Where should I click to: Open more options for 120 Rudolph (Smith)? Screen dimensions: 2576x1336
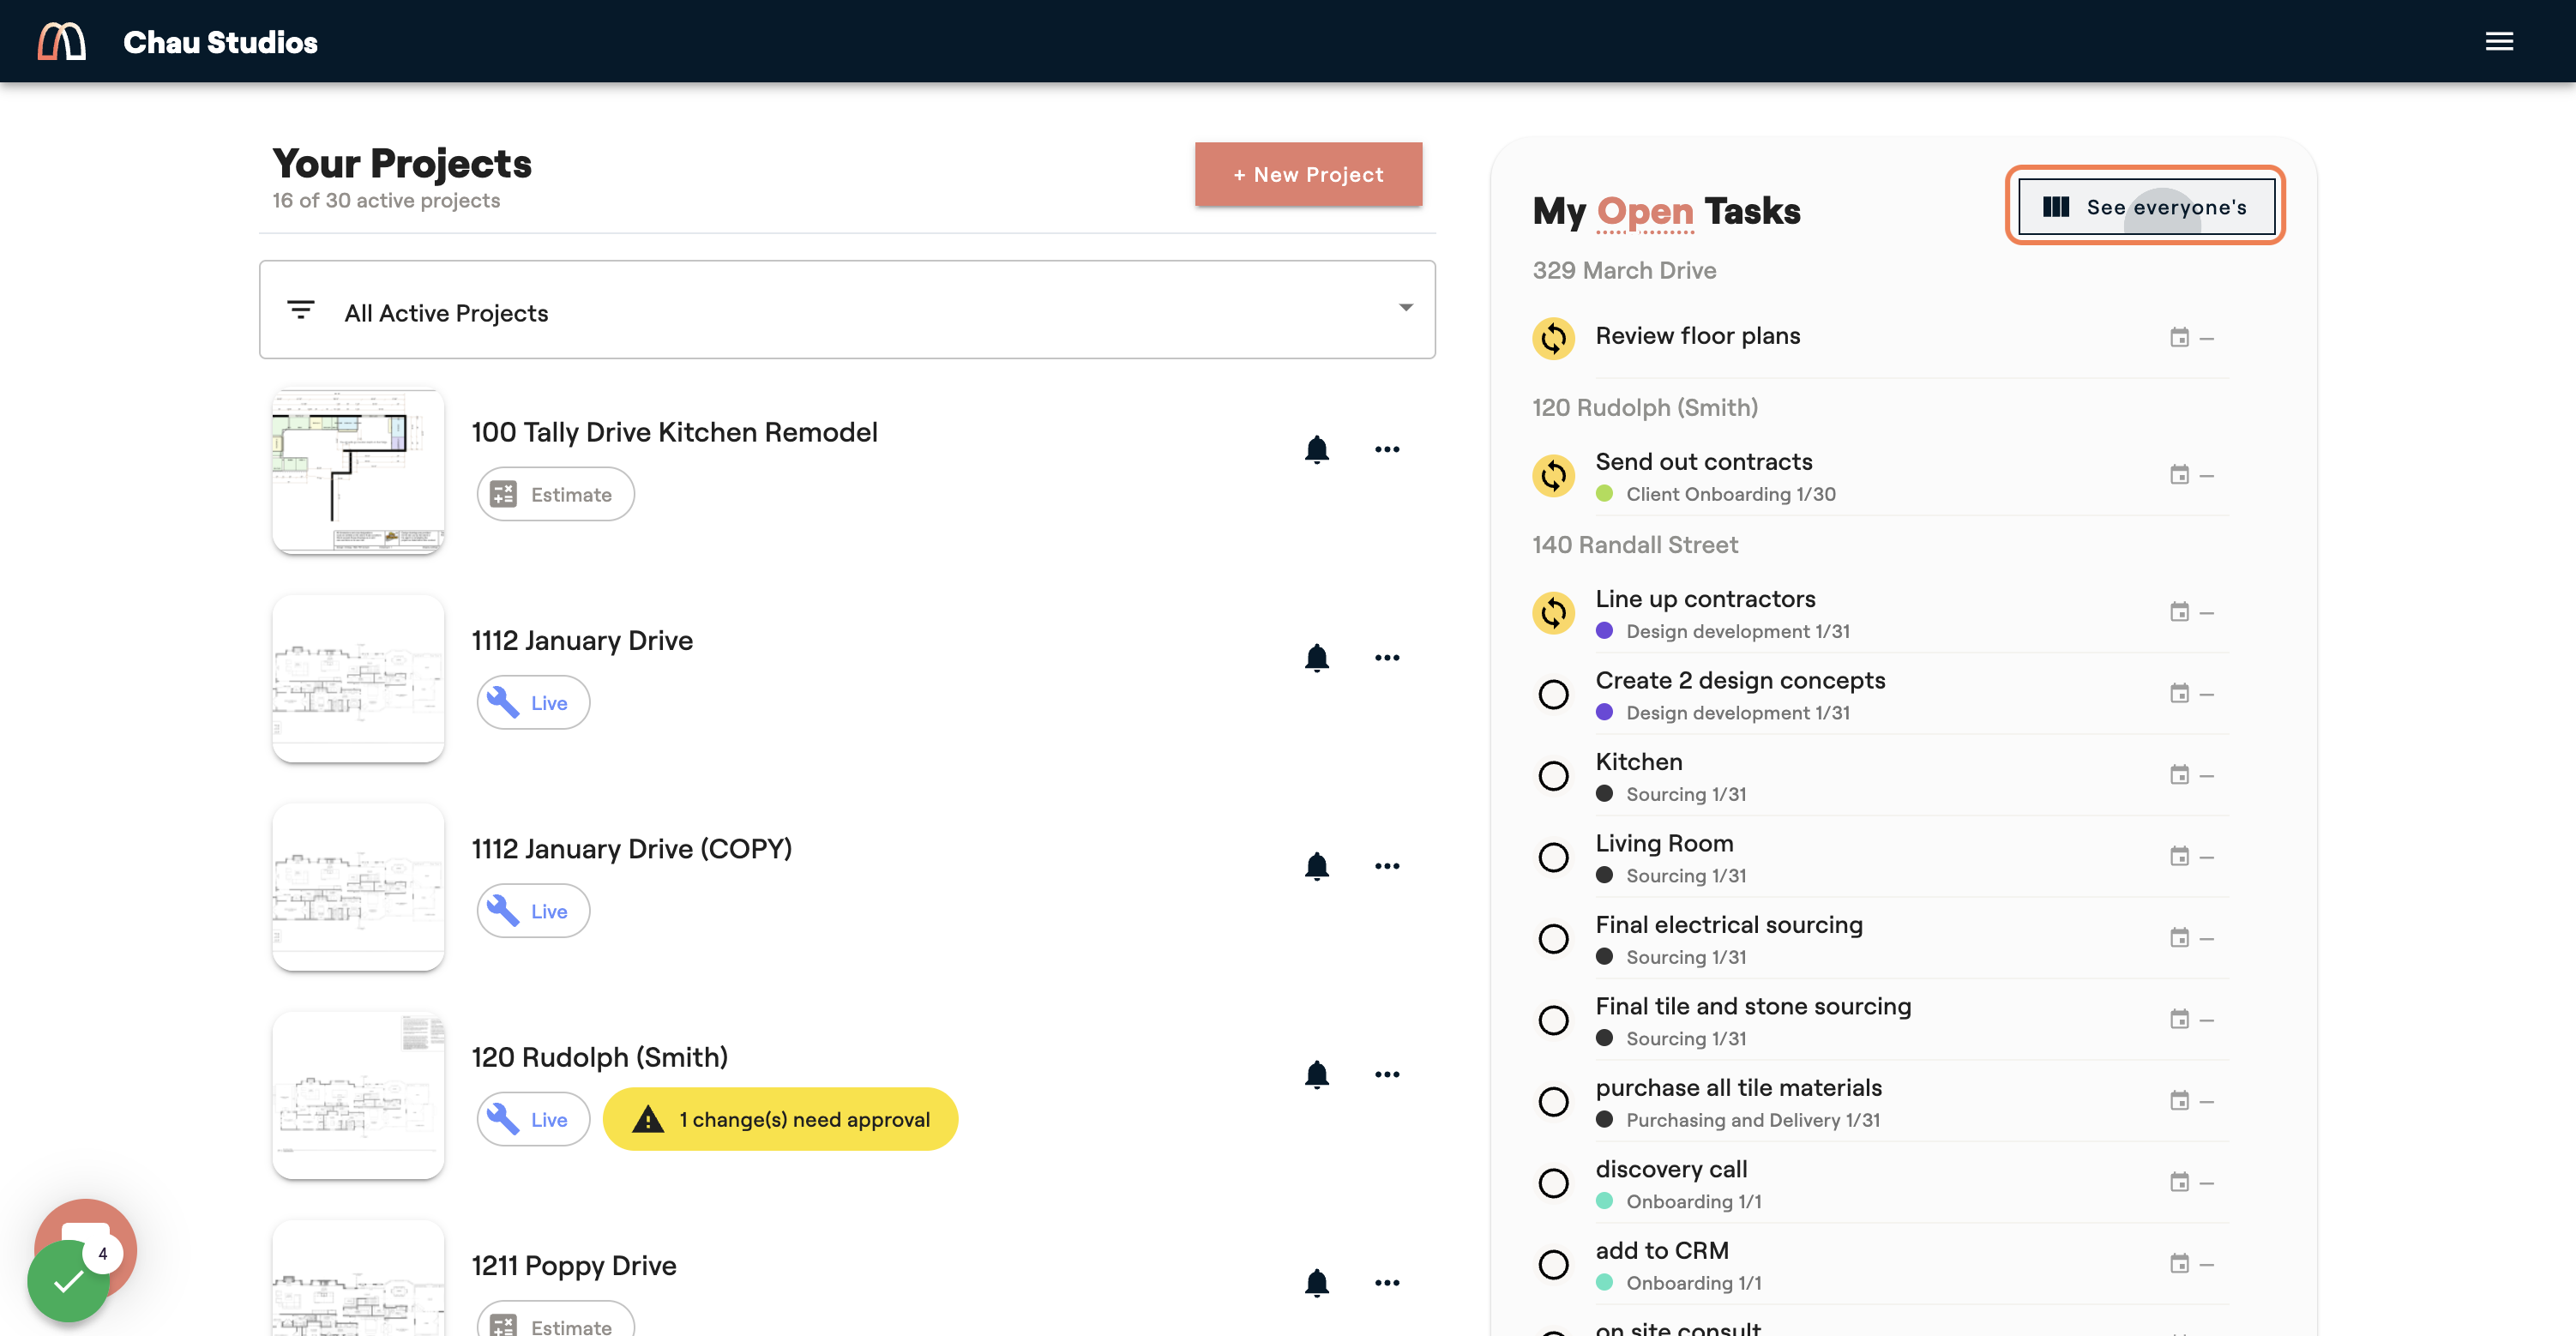[x=1387, y=1074]
